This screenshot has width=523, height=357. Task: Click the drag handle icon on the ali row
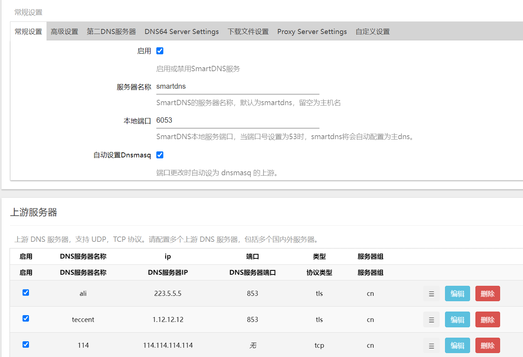pyautogui.click(x=431, y=293)
